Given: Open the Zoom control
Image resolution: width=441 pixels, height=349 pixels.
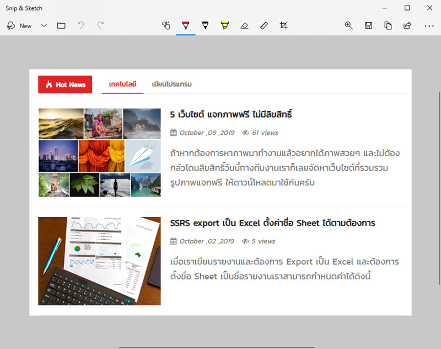Looking at the screenshot, I should point(349,25).
